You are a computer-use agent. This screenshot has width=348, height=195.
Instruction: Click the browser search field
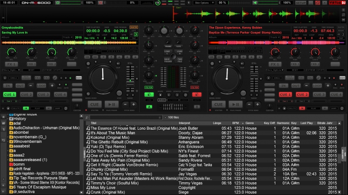coord(126,118)
